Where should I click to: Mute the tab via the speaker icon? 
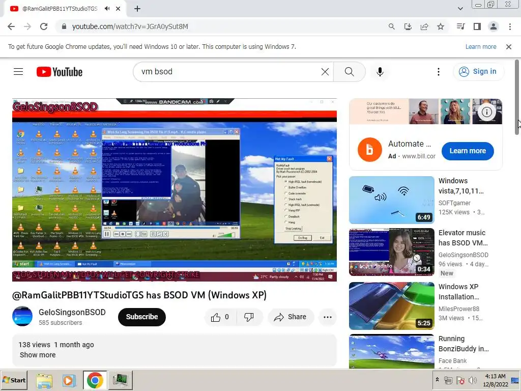(x=107, y=9)
